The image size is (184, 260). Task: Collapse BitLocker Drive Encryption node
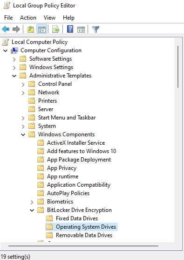tap(32, 210)
